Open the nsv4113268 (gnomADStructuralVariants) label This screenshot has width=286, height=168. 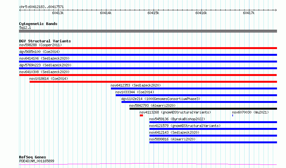(175, 112)
